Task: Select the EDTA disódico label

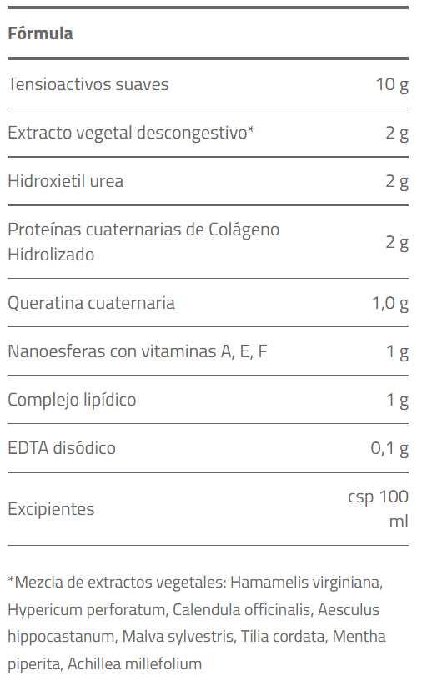Action: (x=62, y=448)
